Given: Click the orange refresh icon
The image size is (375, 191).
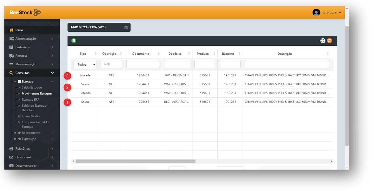Looking at the screenshot, I should click(x=329, y=41).
